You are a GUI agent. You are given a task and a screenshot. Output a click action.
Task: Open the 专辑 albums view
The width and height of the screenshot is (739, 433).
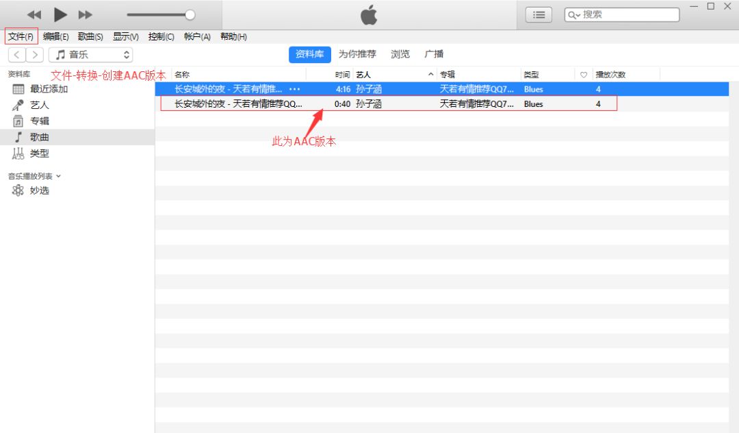(38, 121)
